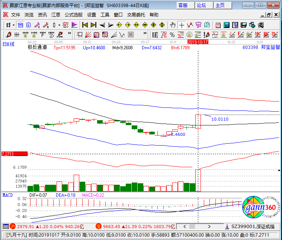Click the 深 Shenzhen index status icon

pos(98,226)
